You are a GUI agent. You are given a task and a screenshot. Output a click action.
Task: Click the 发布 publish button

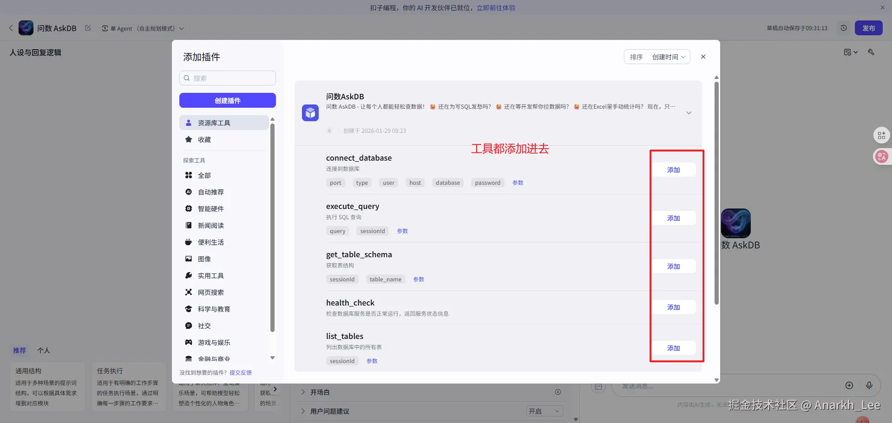(869, 28)
